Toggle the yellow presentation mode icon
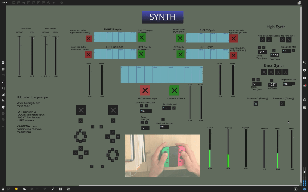The image size is (308, 192). point(16,189)
